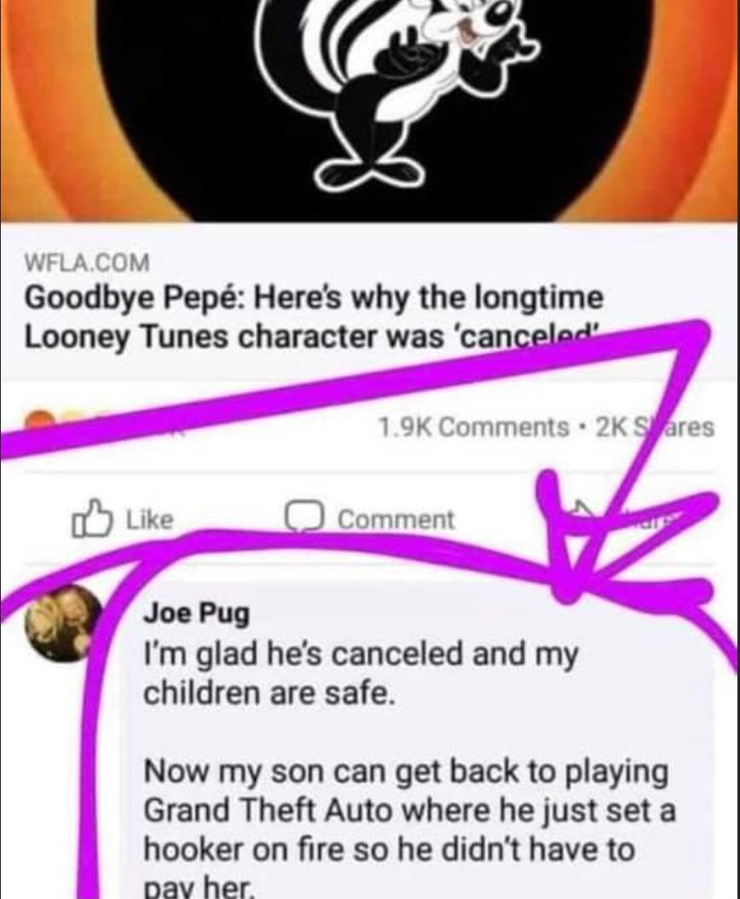Click the thumbs-up Like icon
Viewport: 740px width, 899px height.
coord(90,518)
